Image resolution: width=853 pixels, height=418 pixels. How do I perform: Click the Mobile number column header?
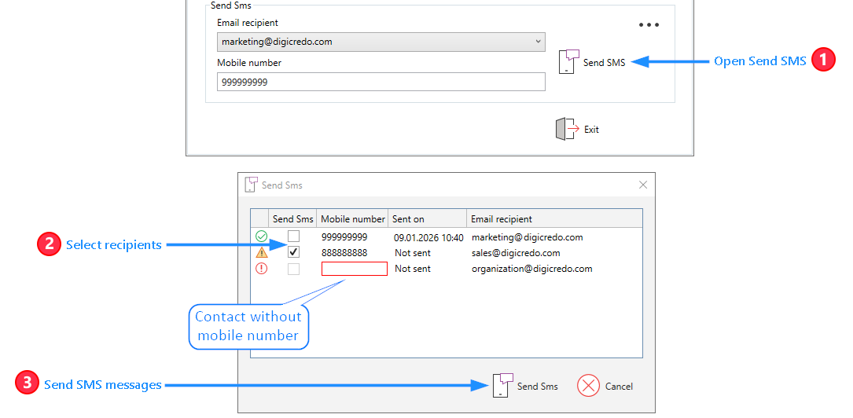[353, 219]
